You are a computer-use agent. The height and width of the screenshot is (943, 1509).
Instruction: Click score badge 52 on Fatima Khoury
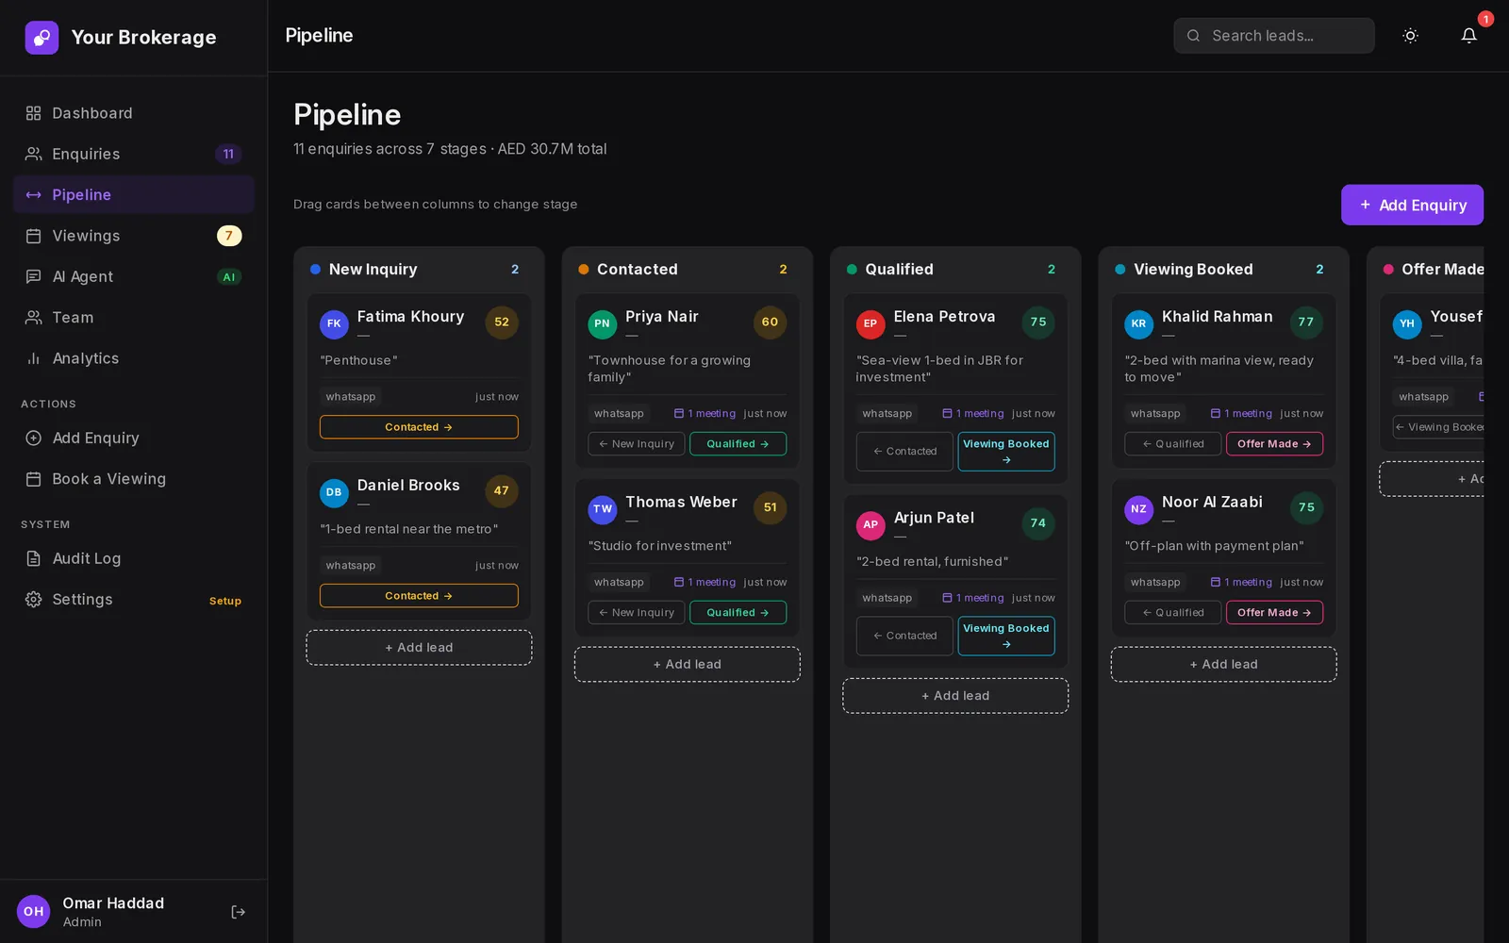(502, 323)
